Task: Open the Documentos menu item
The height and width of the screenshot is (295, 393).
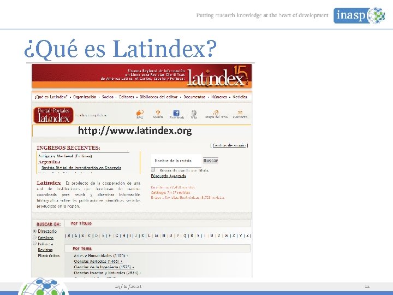Action: 194,97
